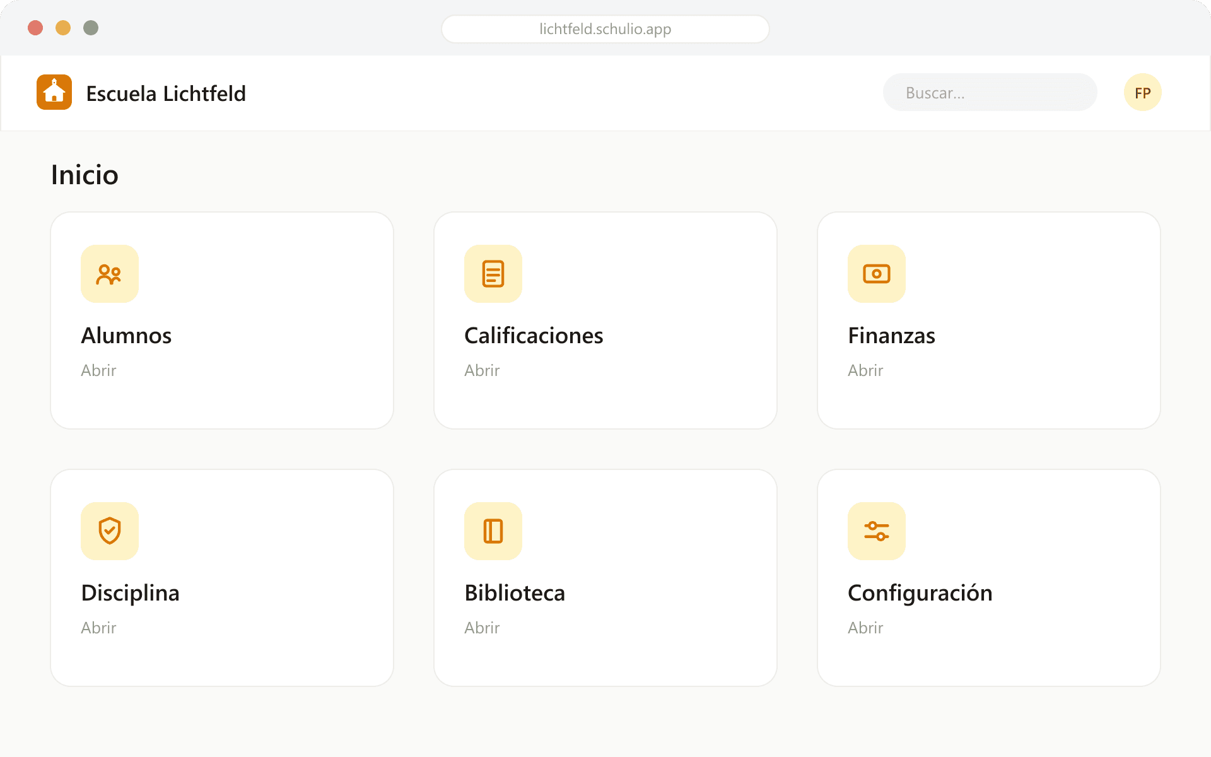Click the Configuración sliders icon
Screen dimensions: 1211x757
[877, 531]
